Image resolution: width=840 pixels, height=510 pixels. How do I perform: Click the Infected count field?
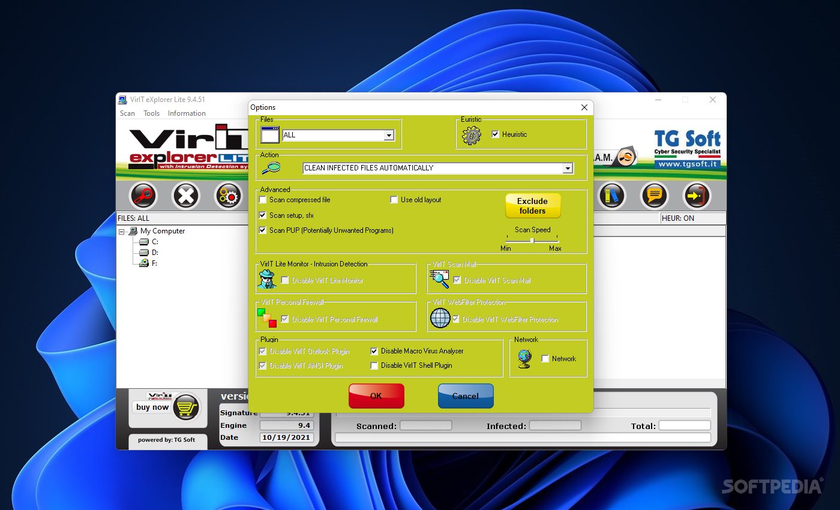[x=555, y=425]
